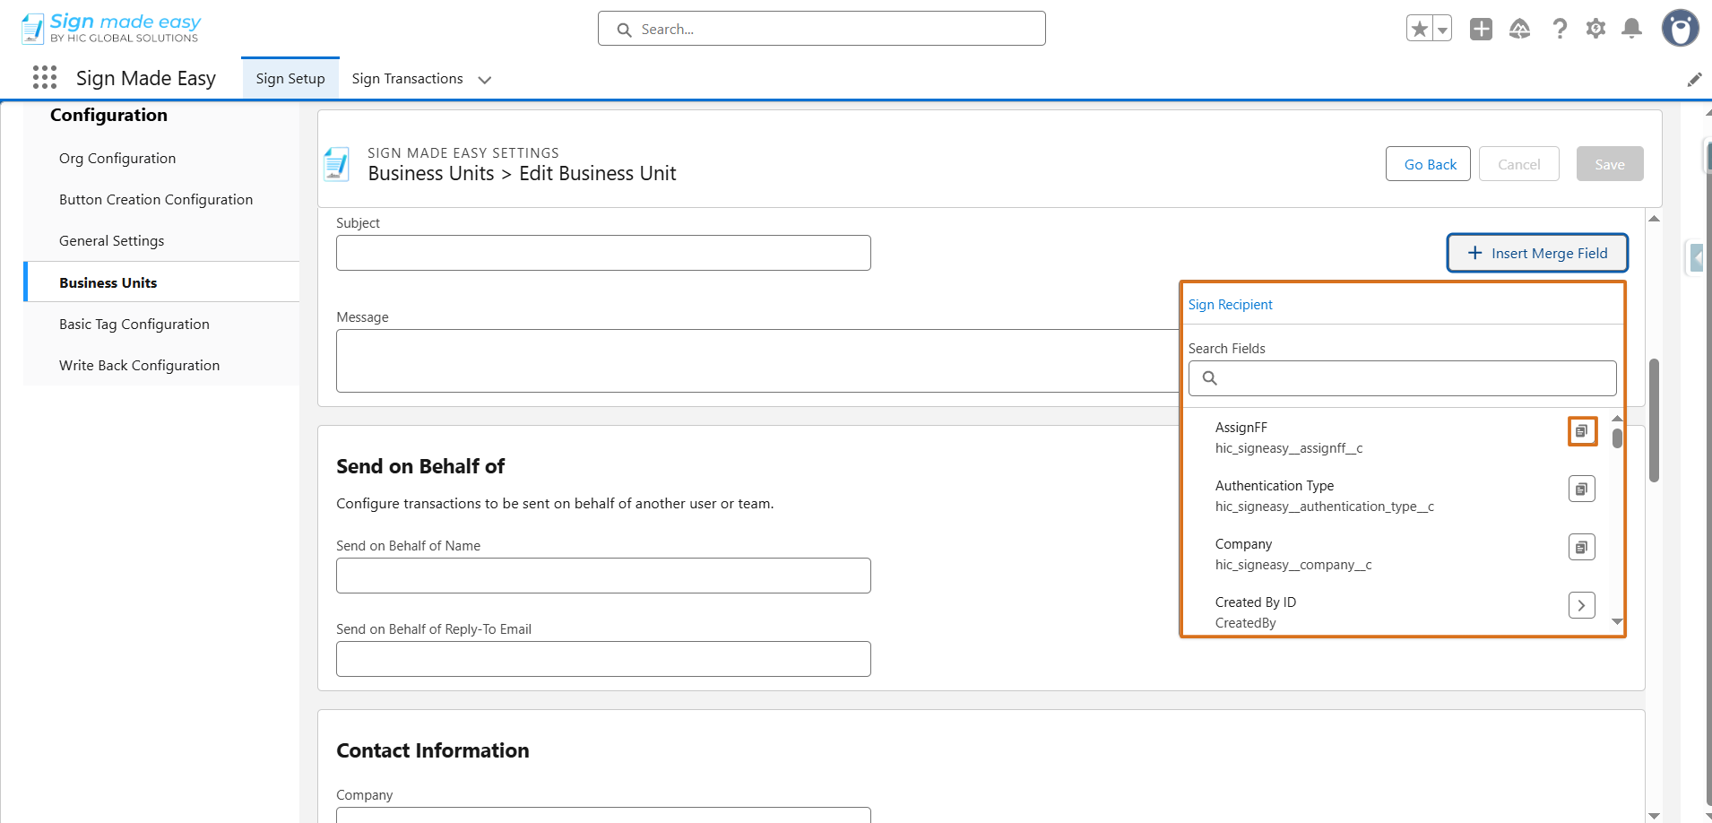Open Write Back Configuration settings

point(139,366)
